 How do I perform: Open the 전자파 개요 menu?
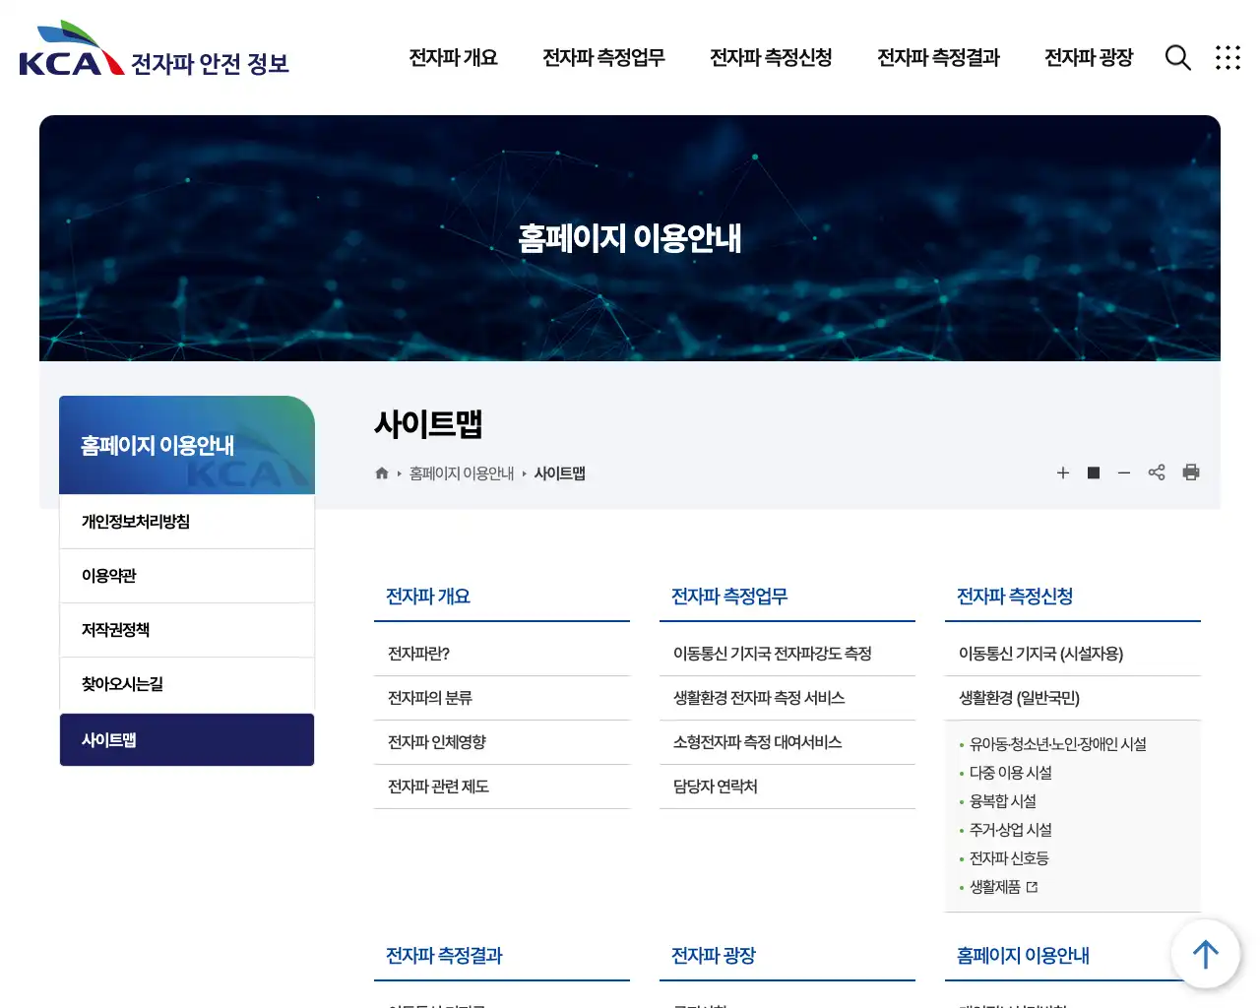pyautogui.click(x=452, y=58)
